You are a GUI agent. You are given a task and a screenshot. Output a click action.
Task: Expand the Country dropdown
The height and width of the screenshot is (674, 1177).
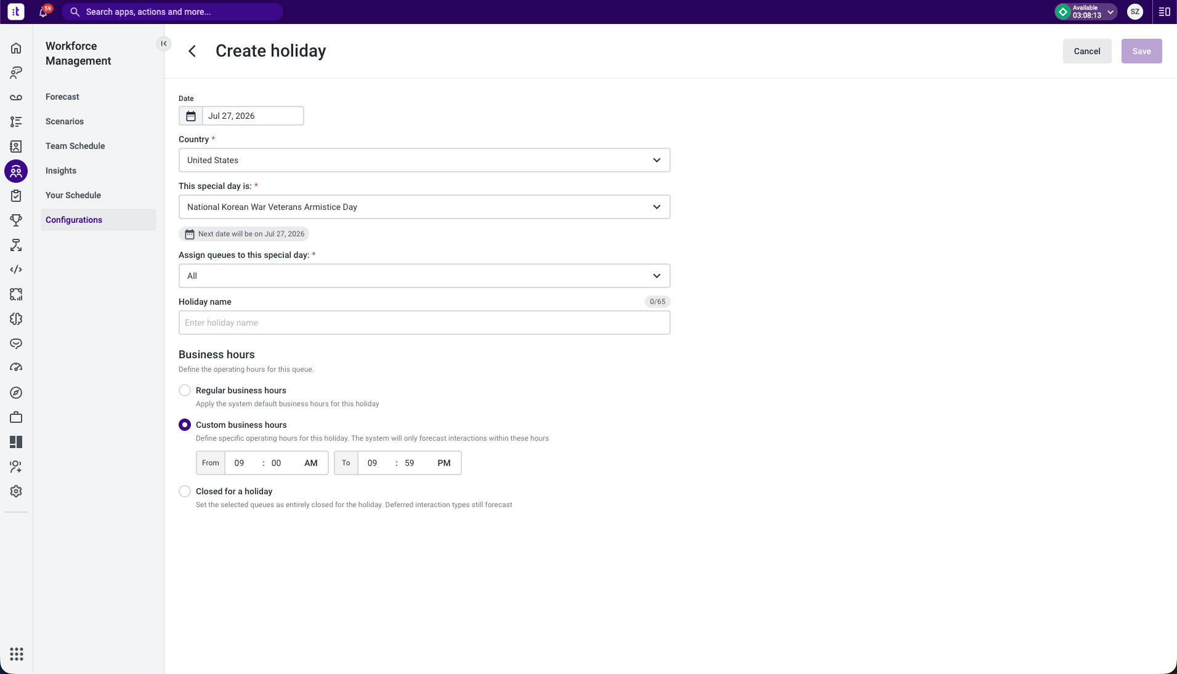[x=424, y=160]
